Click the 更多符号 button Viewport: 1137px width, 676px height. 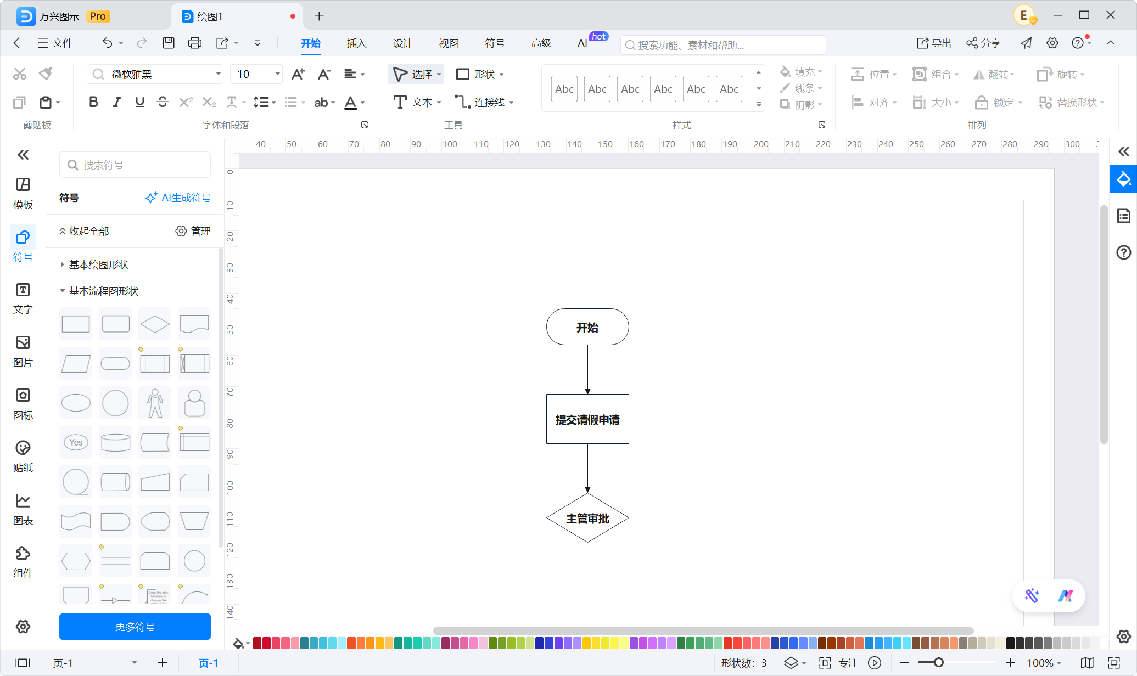135,627
